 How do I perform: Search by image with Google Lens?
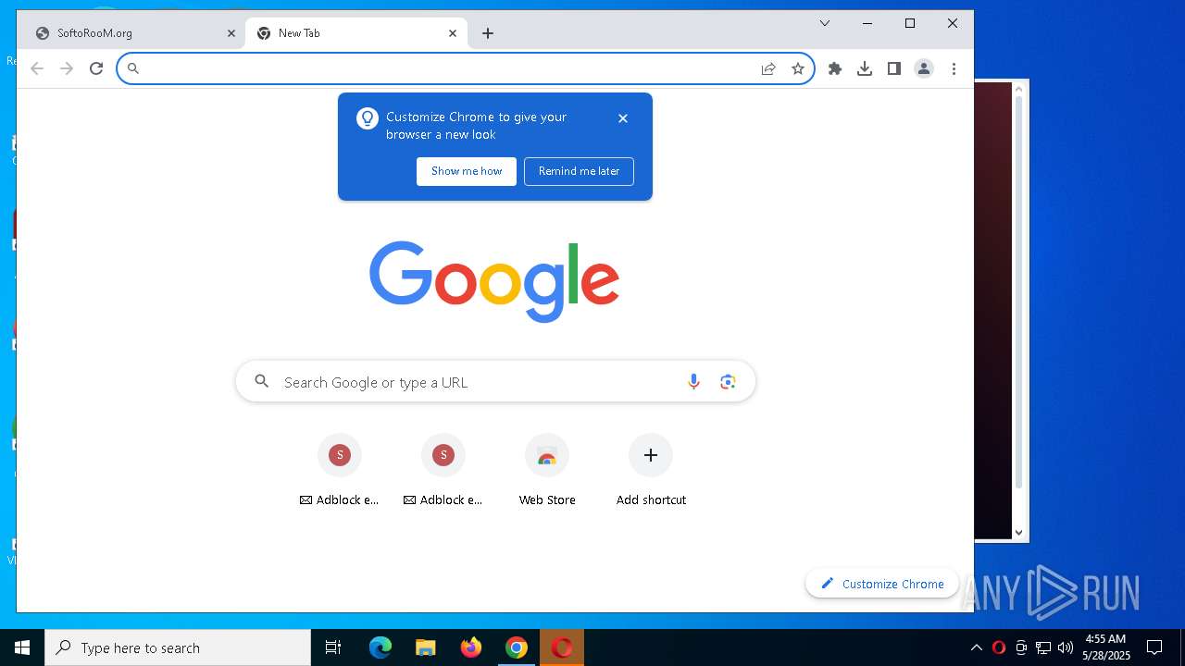[x=728, y=382]
